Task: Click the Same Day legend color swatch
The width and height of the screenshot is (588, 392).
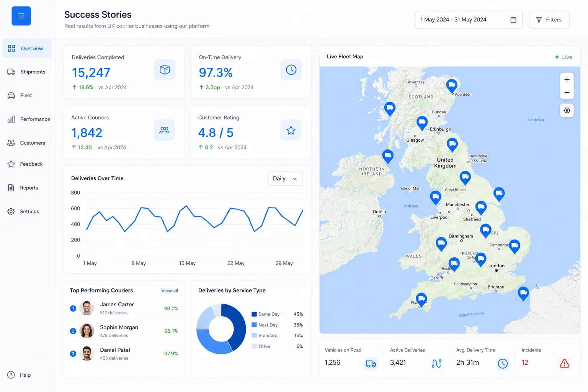Action: 254,314
